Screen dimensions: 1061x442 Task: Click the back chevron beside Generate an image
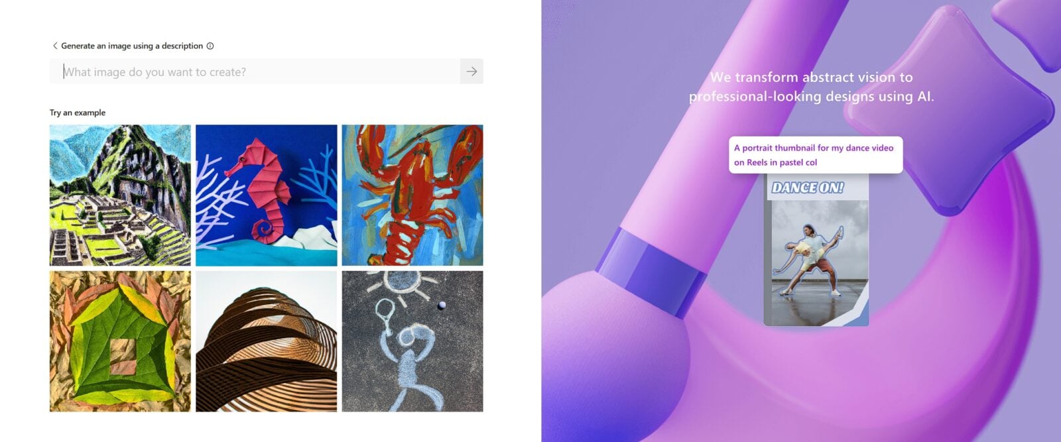[55, 46]
